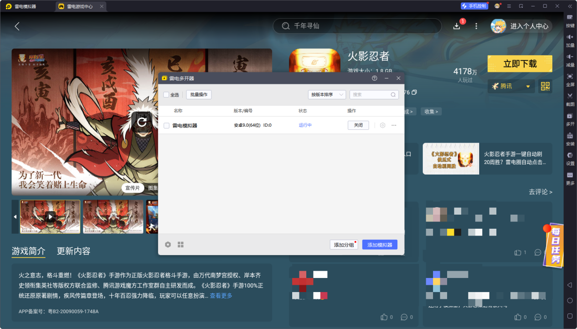Screen dimensions: 577x329
Task: Expand description with 查看更多 link
Action: [221, 296]
